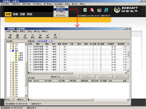146x109 pixels.
Task: Click the resident list horizontal scrollbar thumb
Action: tap(62, 100)
